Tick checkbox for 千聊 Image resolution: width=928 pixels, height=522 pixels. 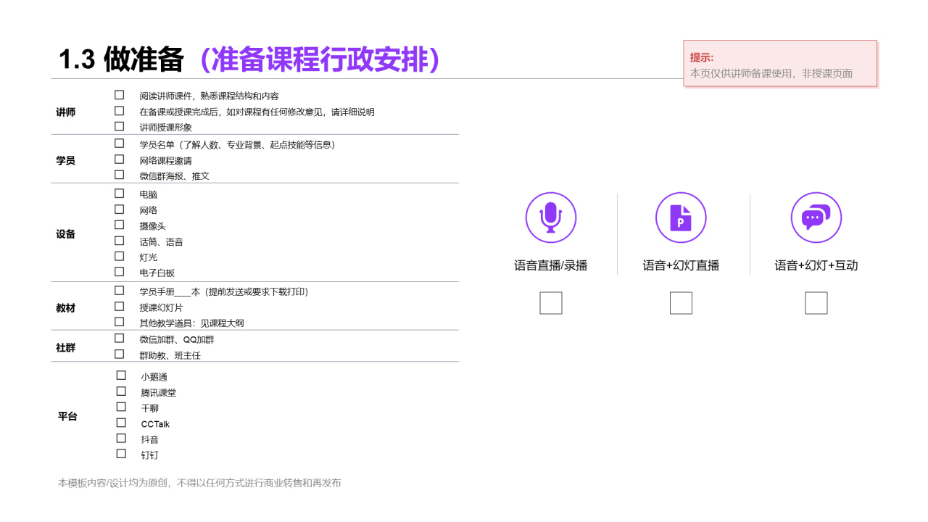tap(121, 407)
